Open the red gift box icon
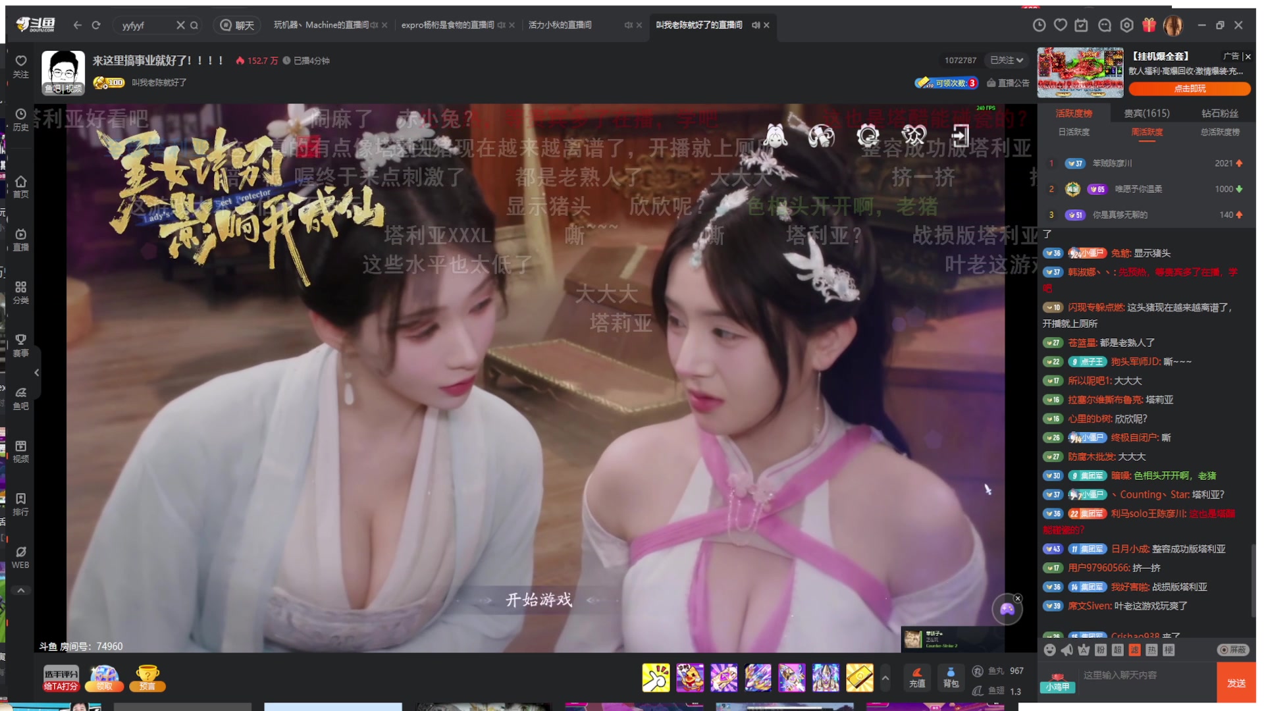This screenshot has width=1264, height=711. 1149,25
